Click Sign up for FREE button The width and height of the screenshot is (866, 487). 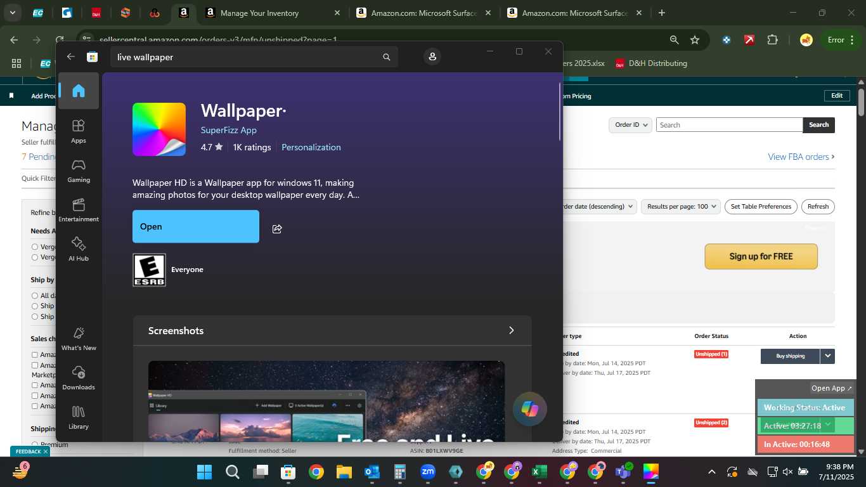[x=761, y=257]
